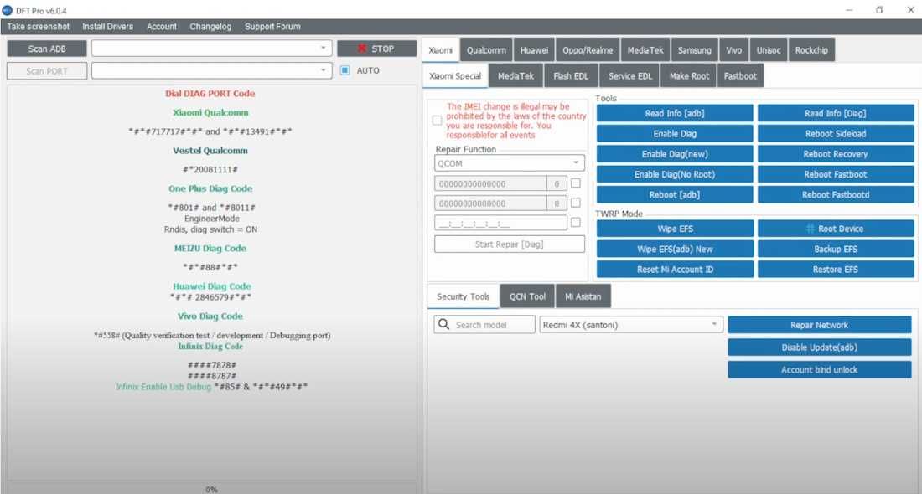The image size is (922, 494).
Task: Click the DFT Pro app icon in title bar
Action: tap(7, 10)
